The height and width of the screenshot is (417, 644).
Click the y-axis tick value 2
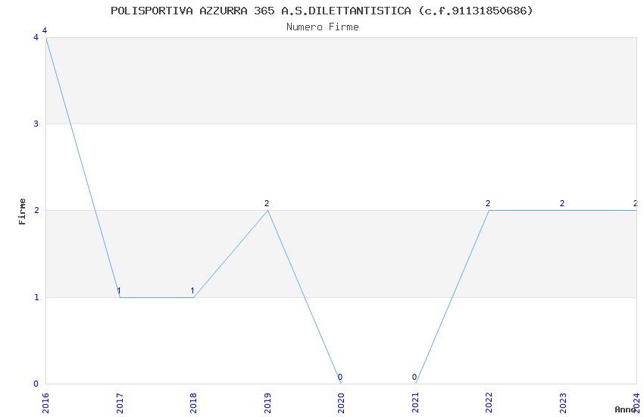pos(36,210)
